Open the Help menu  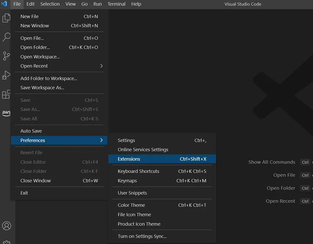(136, 4)
